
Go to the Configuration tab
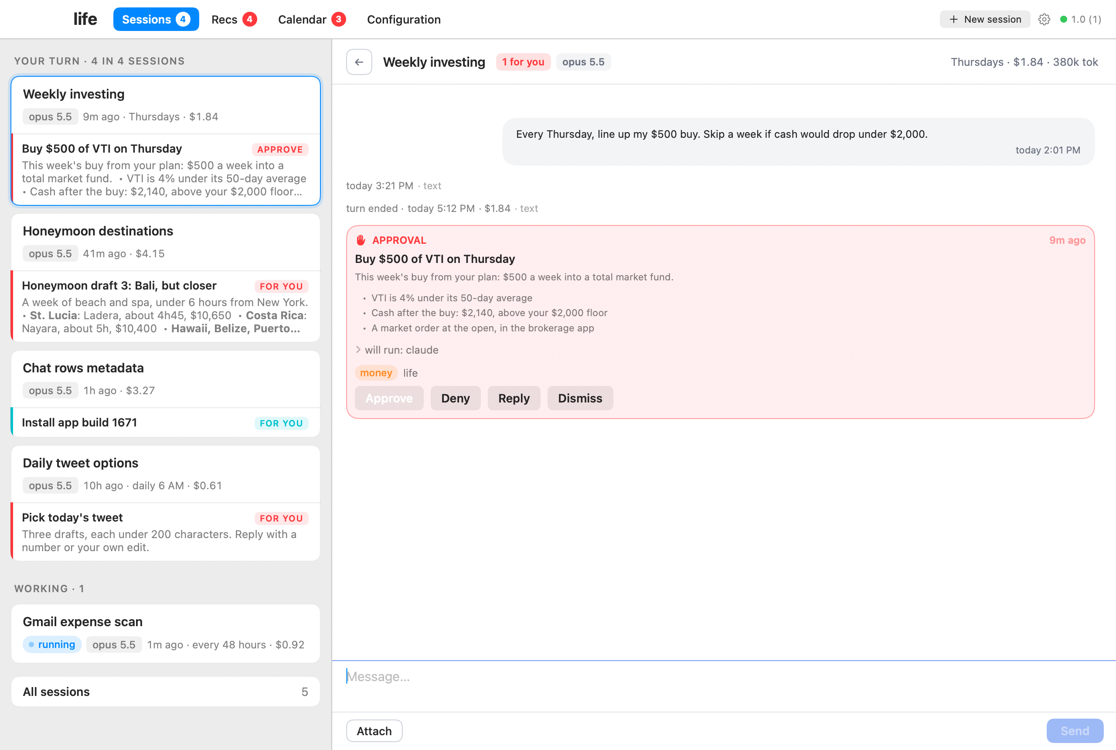pyautogui.click(x=404, y=19)
